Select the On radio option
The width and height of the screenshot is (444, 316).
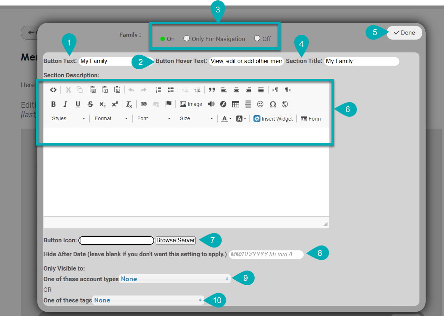163,39
